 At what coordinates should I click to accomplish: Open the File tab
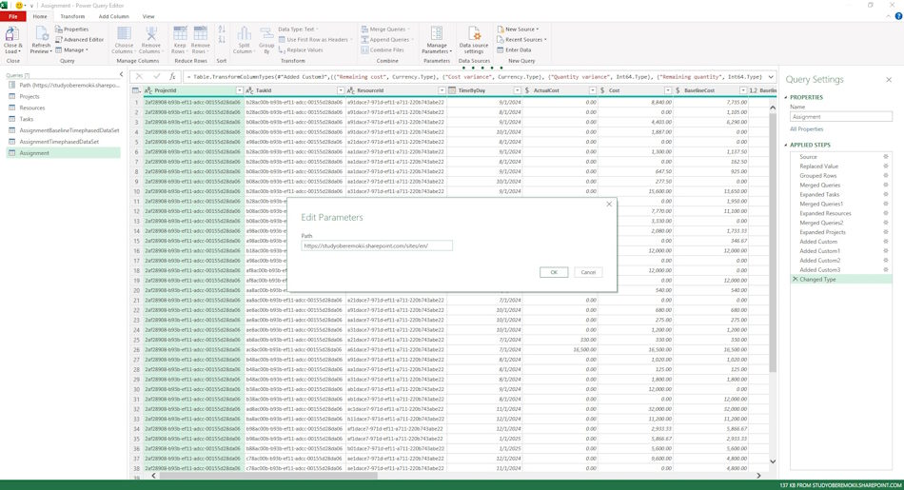12,17
